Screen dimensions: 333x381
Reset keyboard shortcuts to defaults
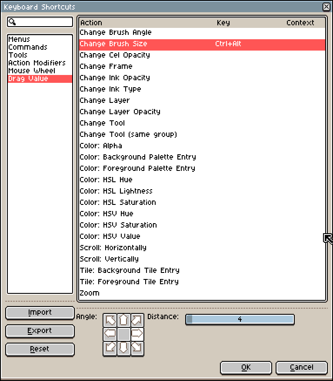(40, 349)
